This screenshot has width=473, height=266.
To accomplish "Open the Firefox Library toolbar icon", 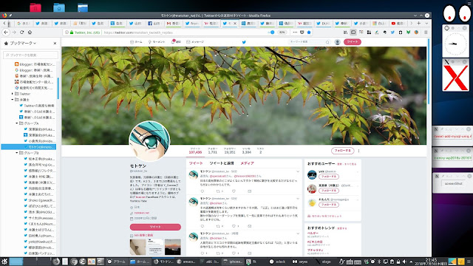I will click(x=345, y=33).
